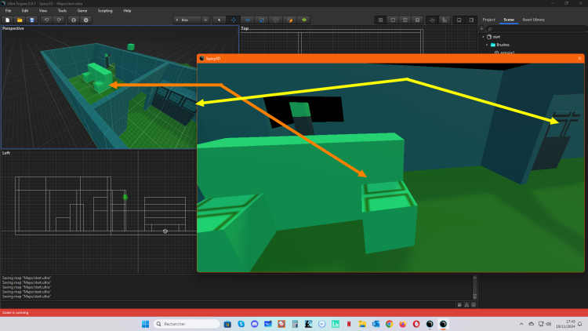The width and height of the screenshot is (588, 331).
Task: Open the Project tab
Action: tap(488, 20)
